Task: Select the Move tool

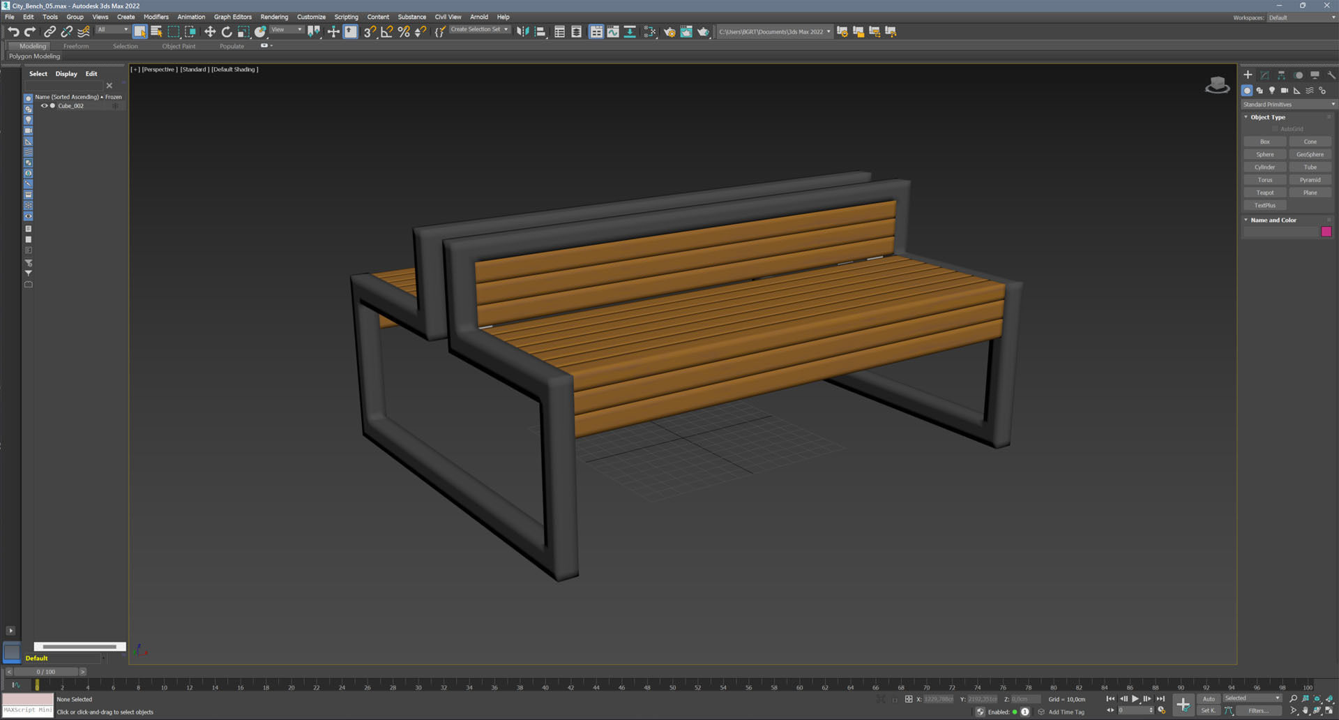Action: coord(209,31)
